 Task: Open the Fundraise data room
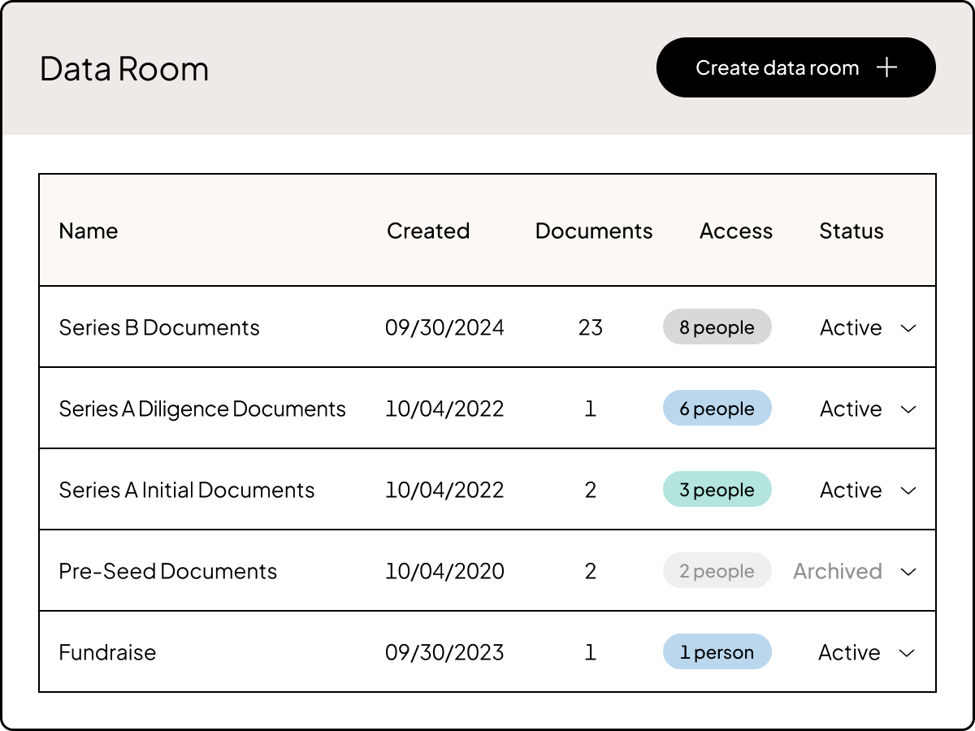(x=108, y=652)
